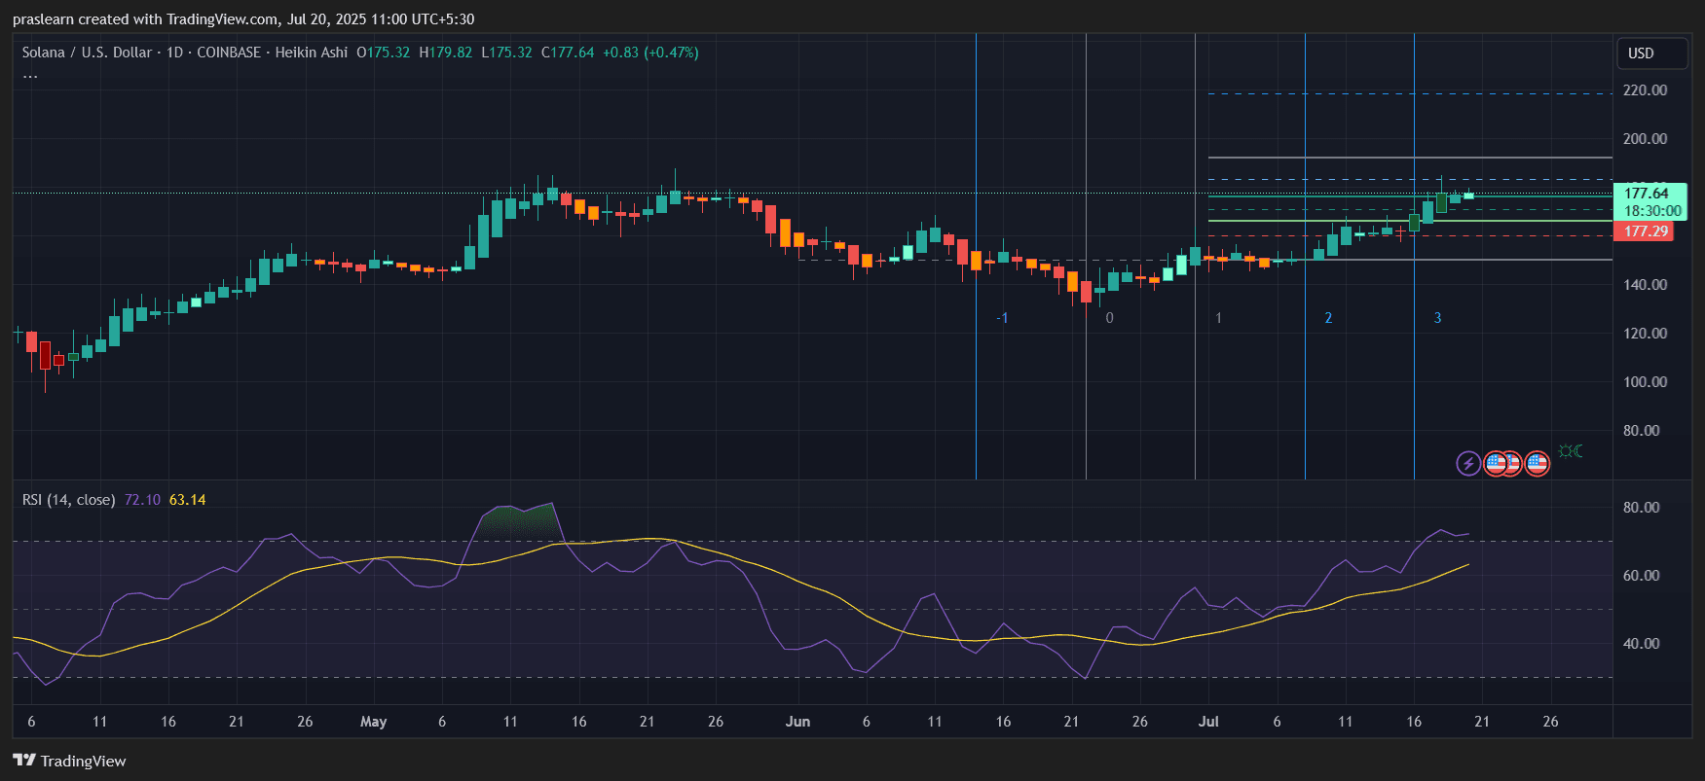Expand the three-dots indicator legend under symbol title
The width and height of the screenshot is (1705, 781).
30,76
